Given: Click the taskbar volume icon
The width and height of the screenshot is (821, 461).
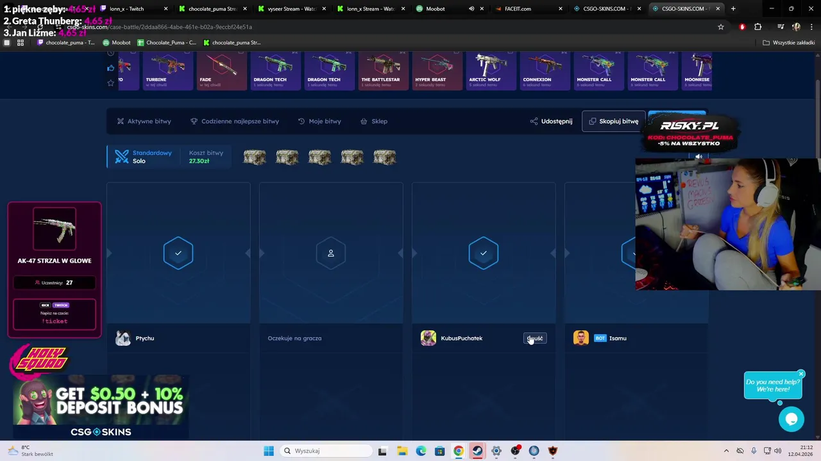Looking at the screenshot, I should (778, 451).
